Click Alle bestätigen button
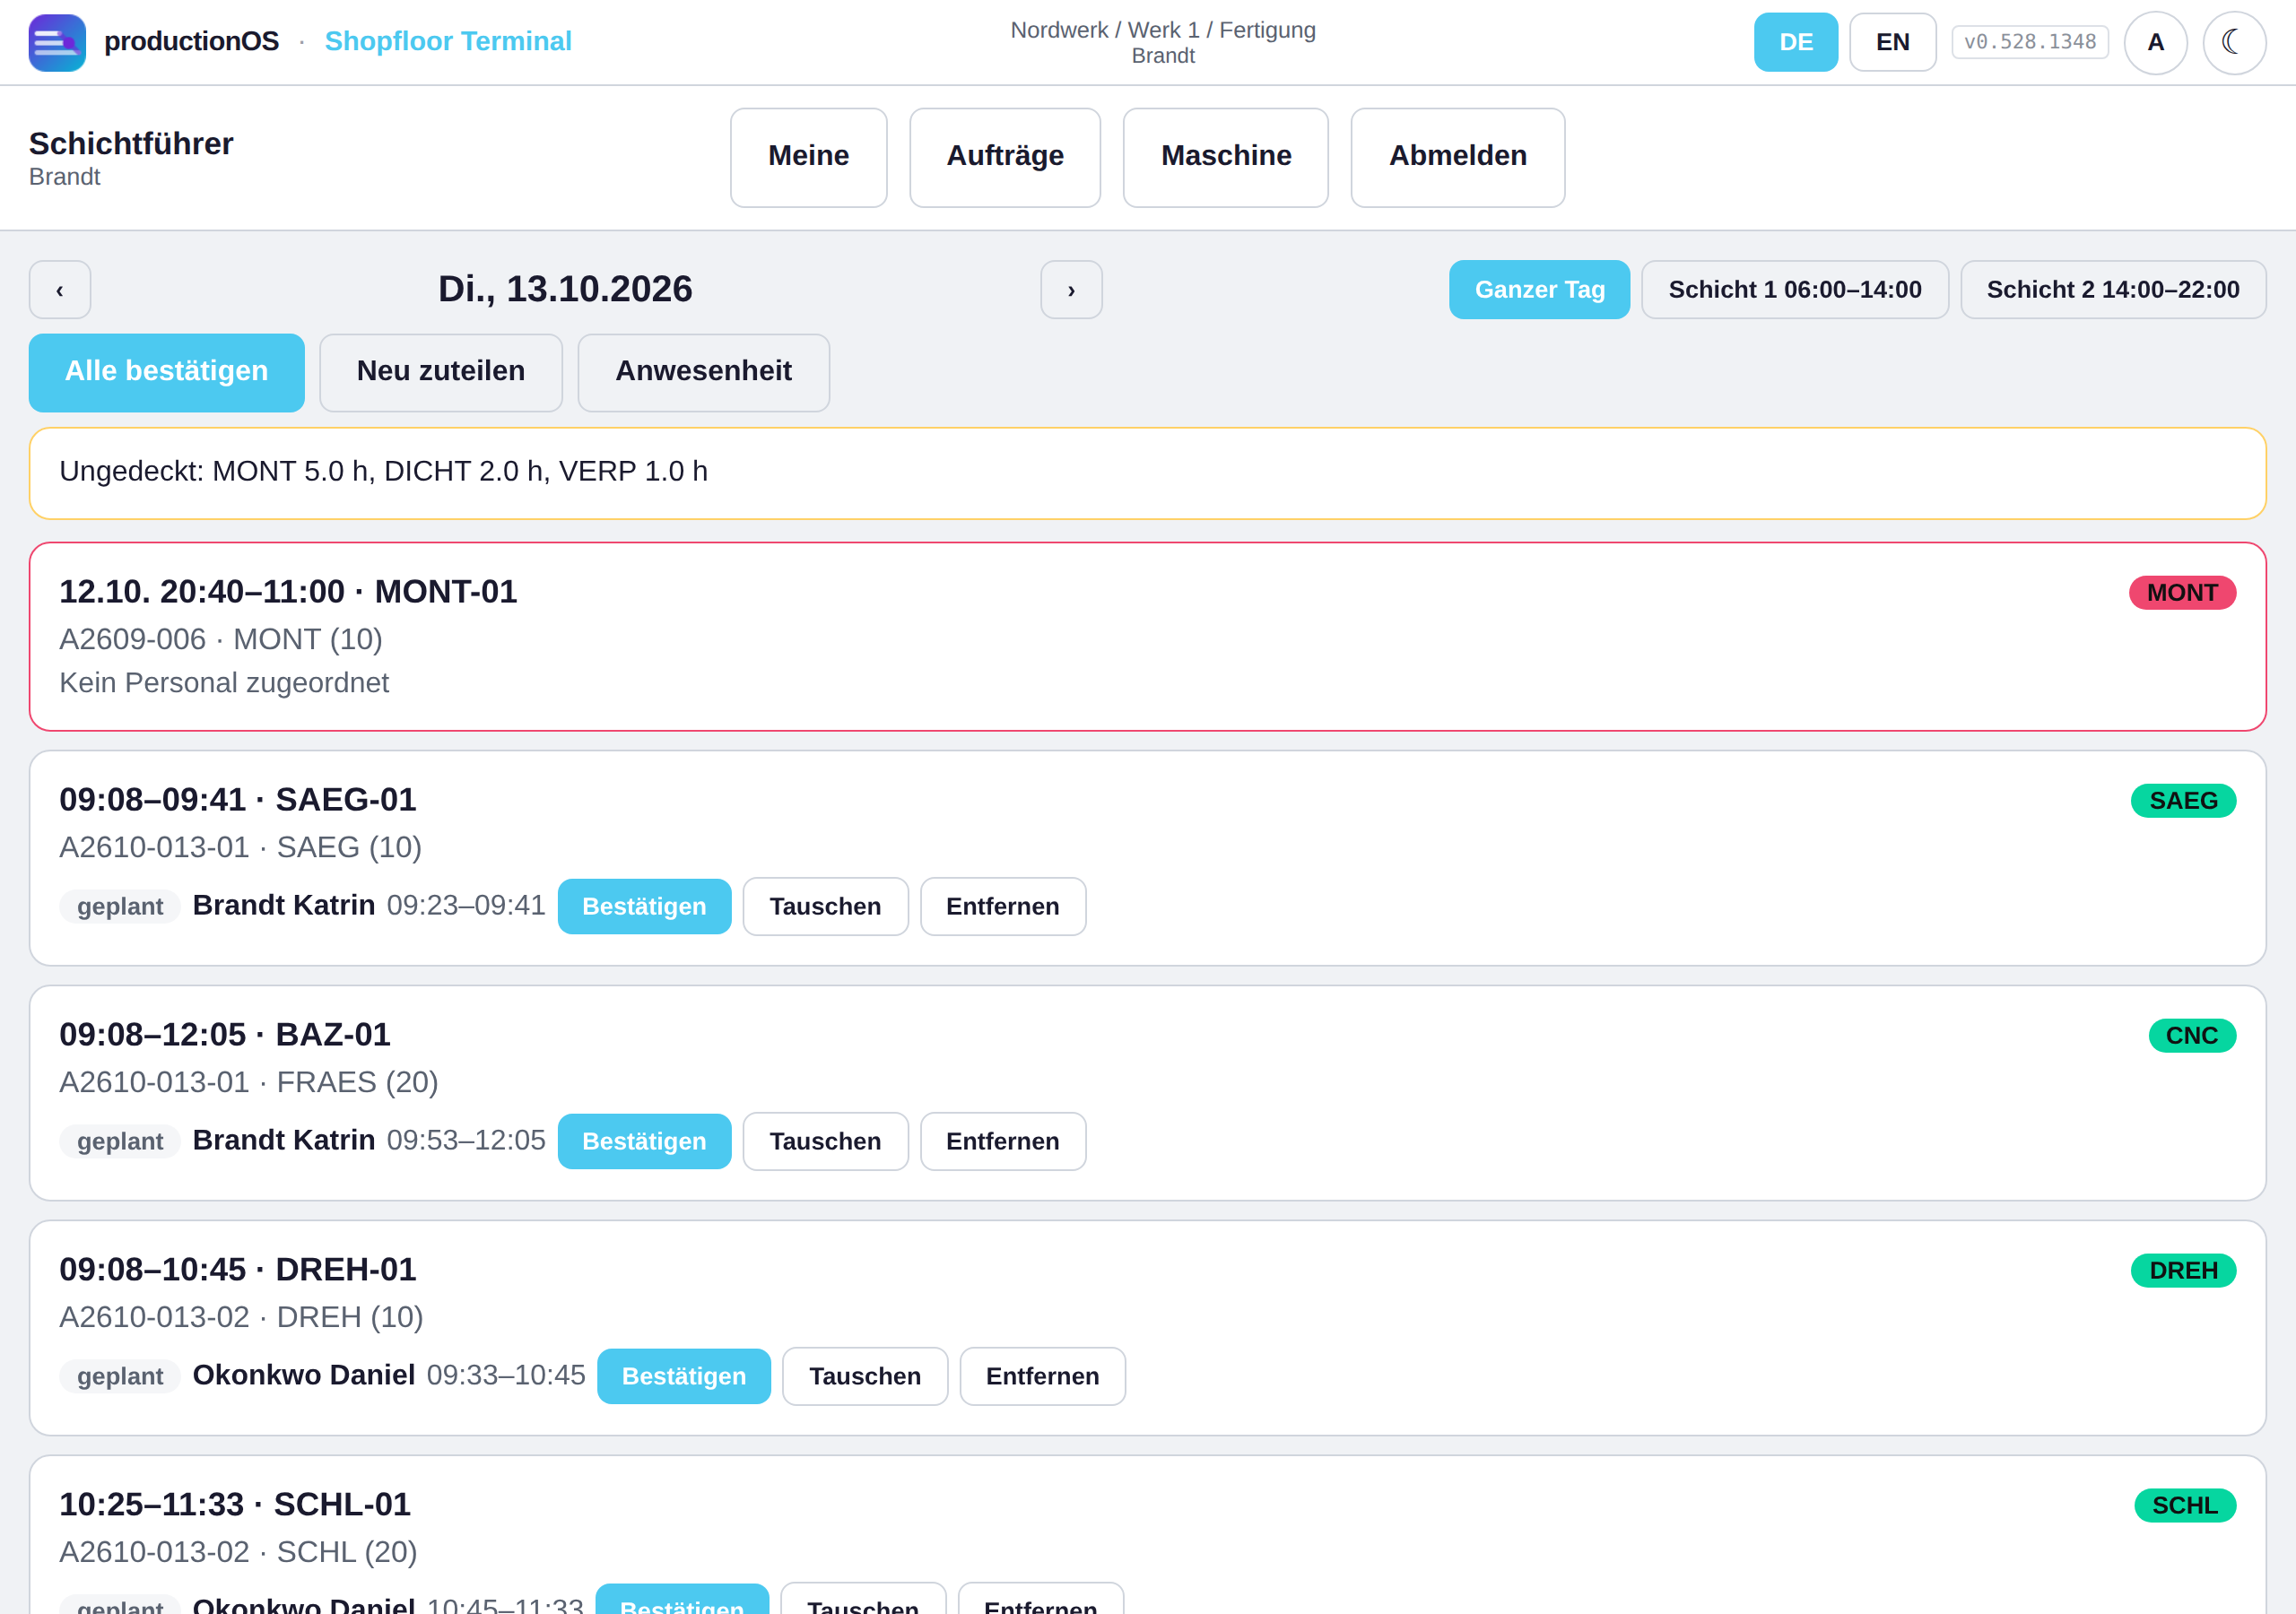The width and height of the screenshot is (2296, 1614). tap(166, 372)
